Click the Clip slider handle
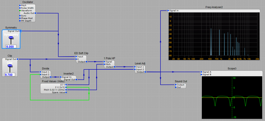Screen dimensions: 265x121 (10, 66)
